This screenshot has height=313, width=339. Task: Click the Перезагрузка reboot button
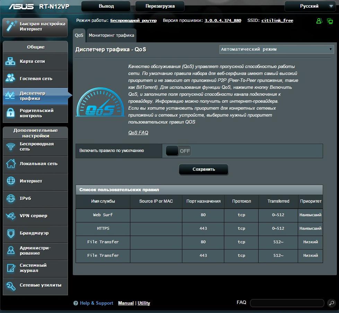point(160,6)
